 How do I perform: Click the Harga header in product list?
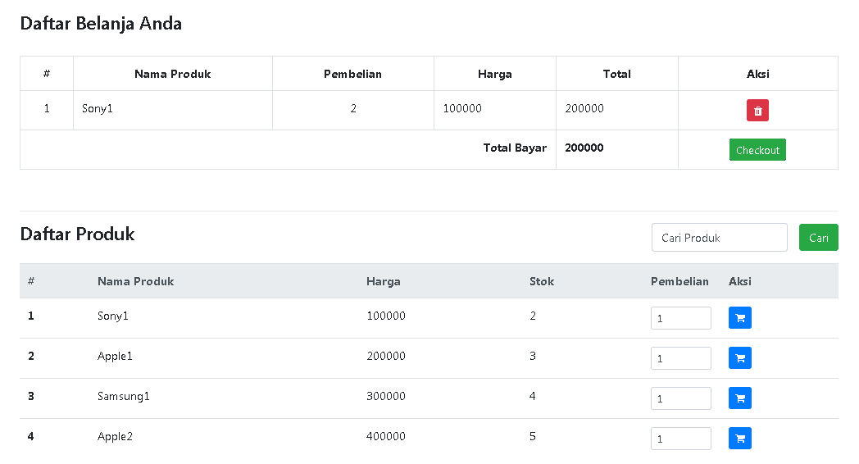[x=384, y=281]
